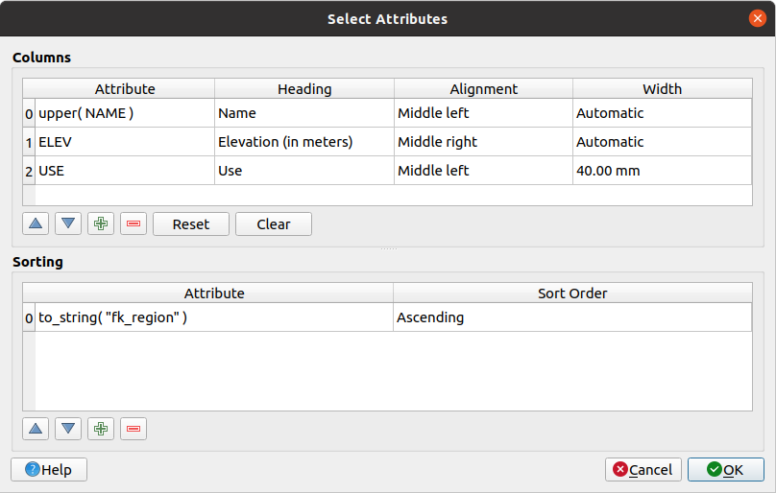Move selected column down in Columns section
776x493 pixels.
click(68, 224)
